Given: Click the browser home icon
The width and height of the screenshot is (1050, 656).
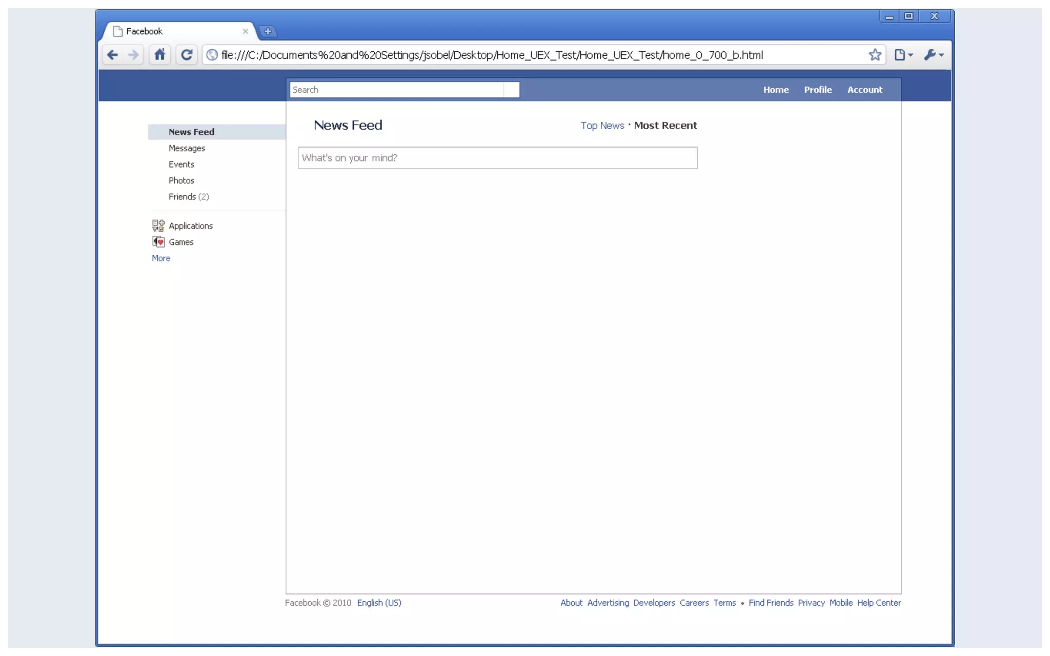Looking at the screenshot, I should click(x=160, y=54).
